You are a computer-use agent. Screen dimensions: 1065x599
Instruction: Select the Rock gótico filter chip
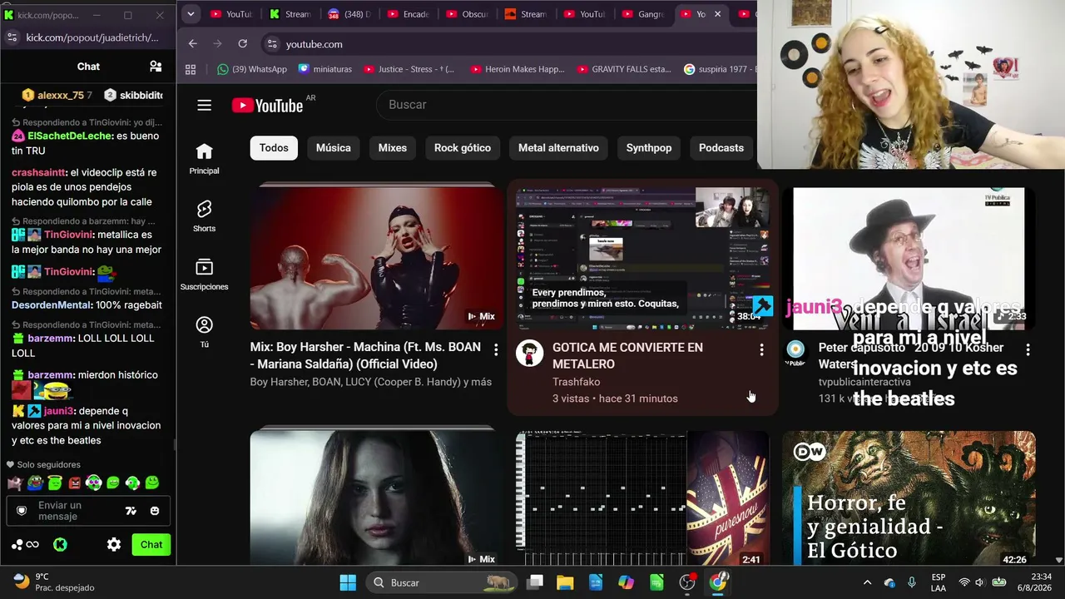click(x=463, y=148)
